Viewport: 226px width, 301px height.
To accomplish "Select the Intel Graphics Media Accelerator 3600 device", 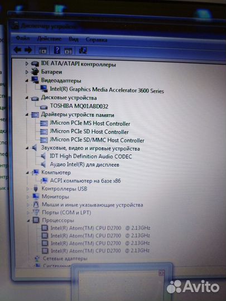I will point(107,90).
